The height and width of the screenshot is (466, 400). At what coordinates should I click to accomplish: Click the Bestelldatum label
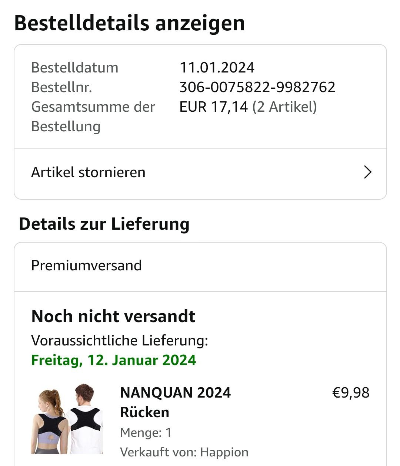coord(74,68)
